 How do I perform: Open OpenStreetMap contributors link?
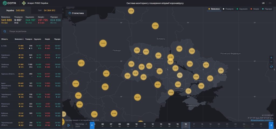[262, 120]
